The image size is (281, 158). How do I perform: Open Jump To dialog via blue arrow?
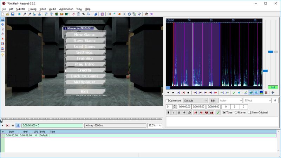(x=19, y=14)
